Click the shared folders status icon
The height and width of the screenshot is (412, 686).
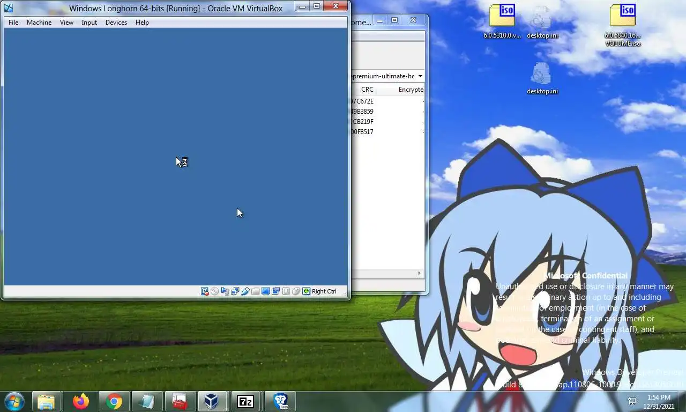pyautogui.click(x=255, y=291)
